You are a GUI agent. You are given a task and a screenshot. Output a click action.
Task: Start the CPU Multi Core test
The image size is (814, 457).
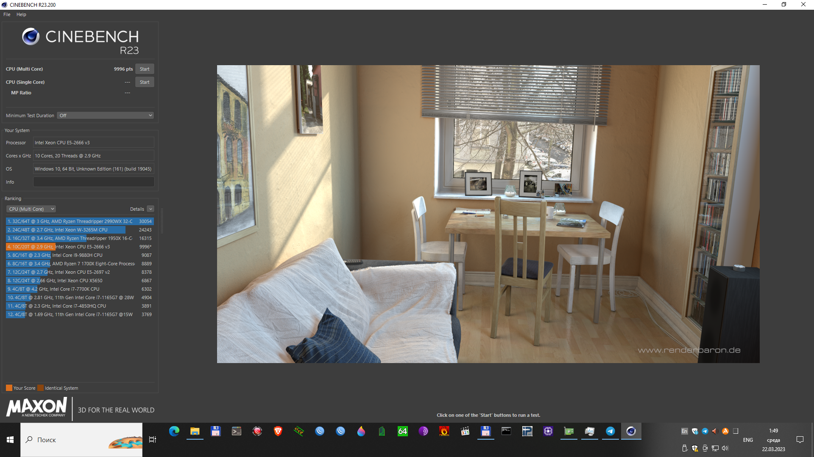click(x=145, y=69)
